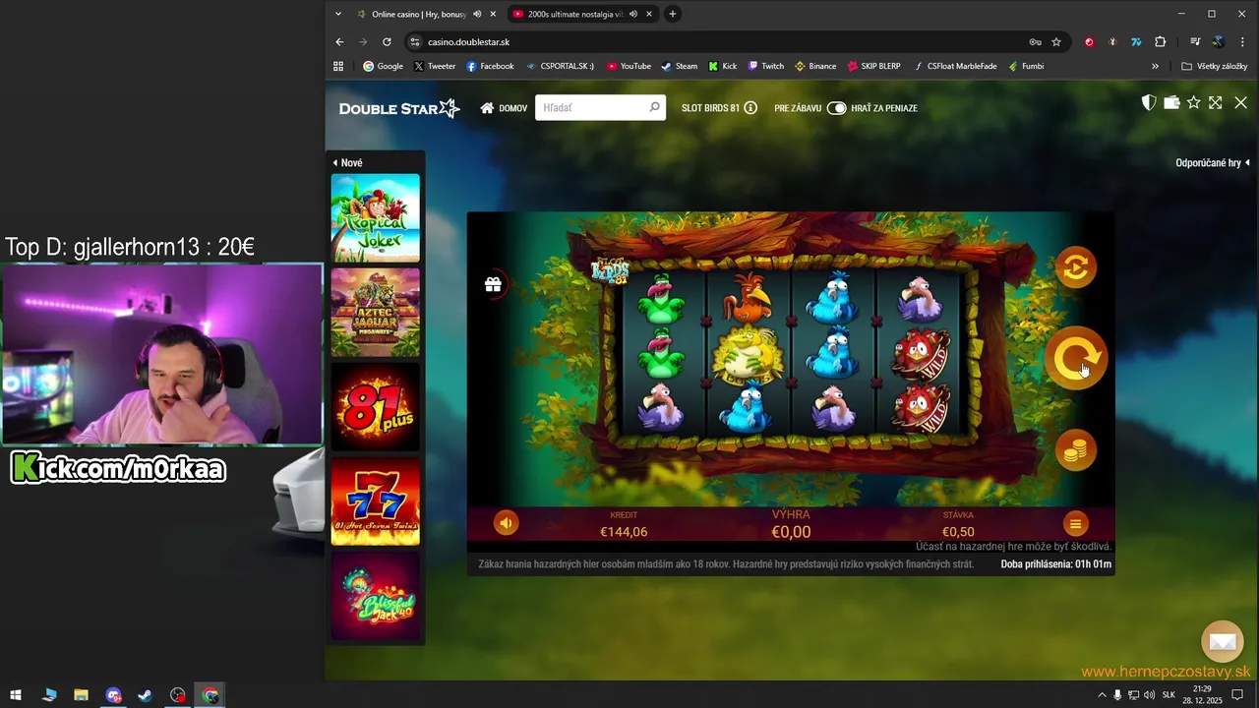Show hidden system tray icons
The width and height of the screenshot is (1259, 708).
1102,695
